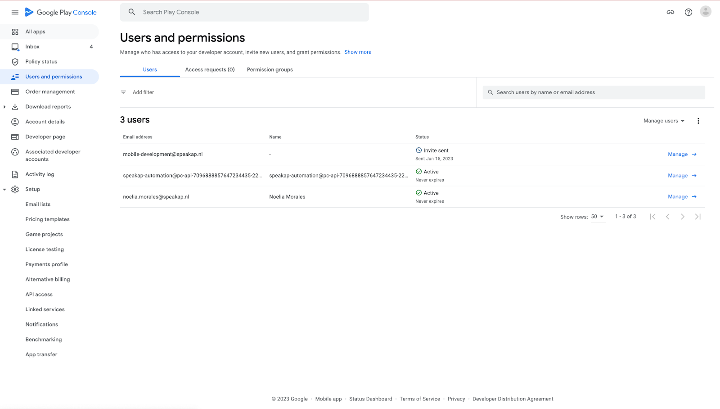Click the copy link icon in header
This screenshot has height=409, width=720.
670,12
